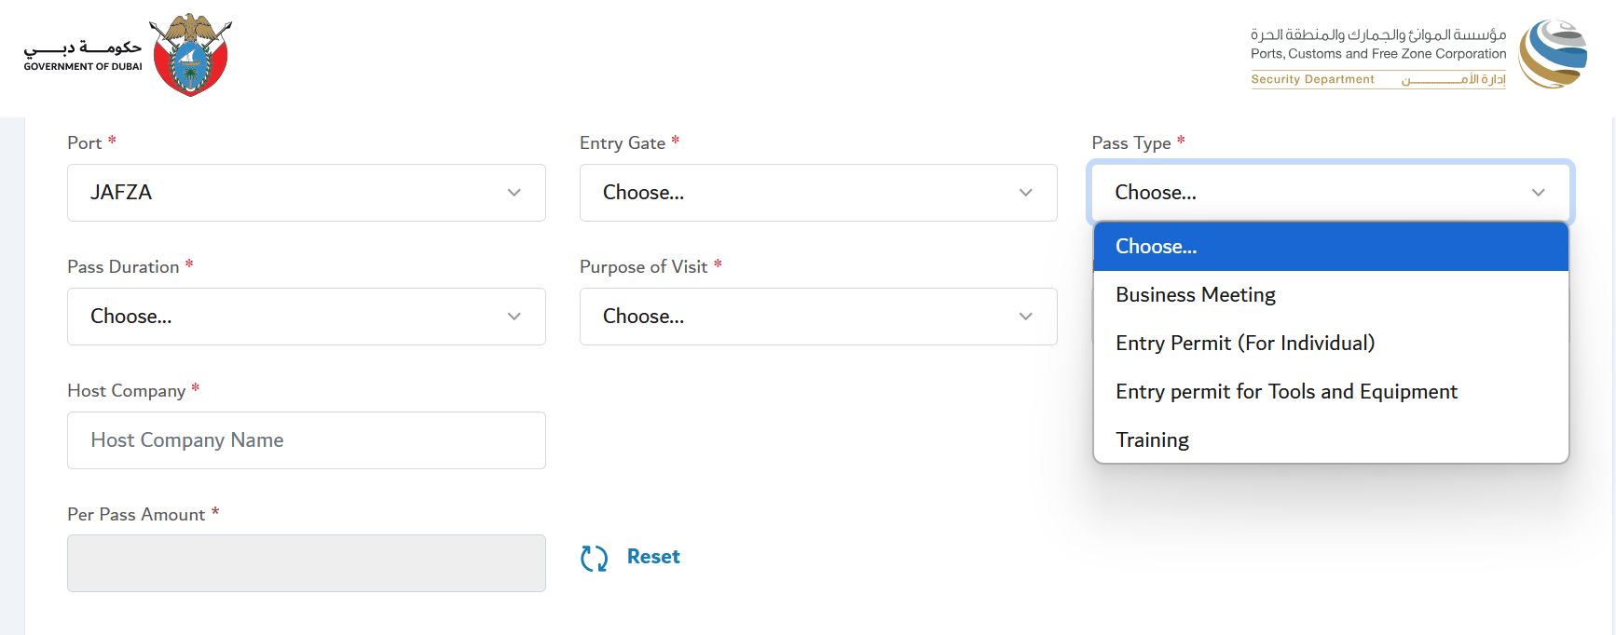This screenshot has height=635, width=1616.
Task: Click the chevron arrow in the Port dropdown
Action: coord(514,193)
